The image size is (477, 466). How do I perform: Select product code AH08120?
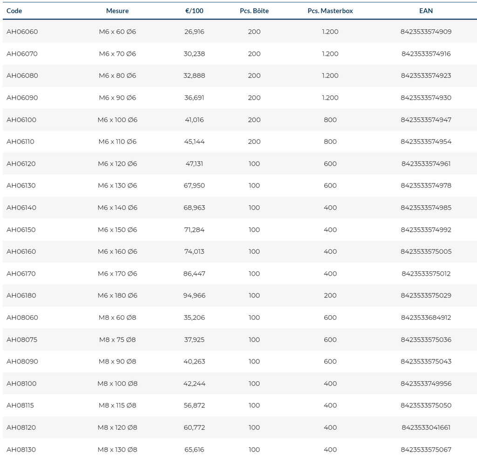coord(21,428)
